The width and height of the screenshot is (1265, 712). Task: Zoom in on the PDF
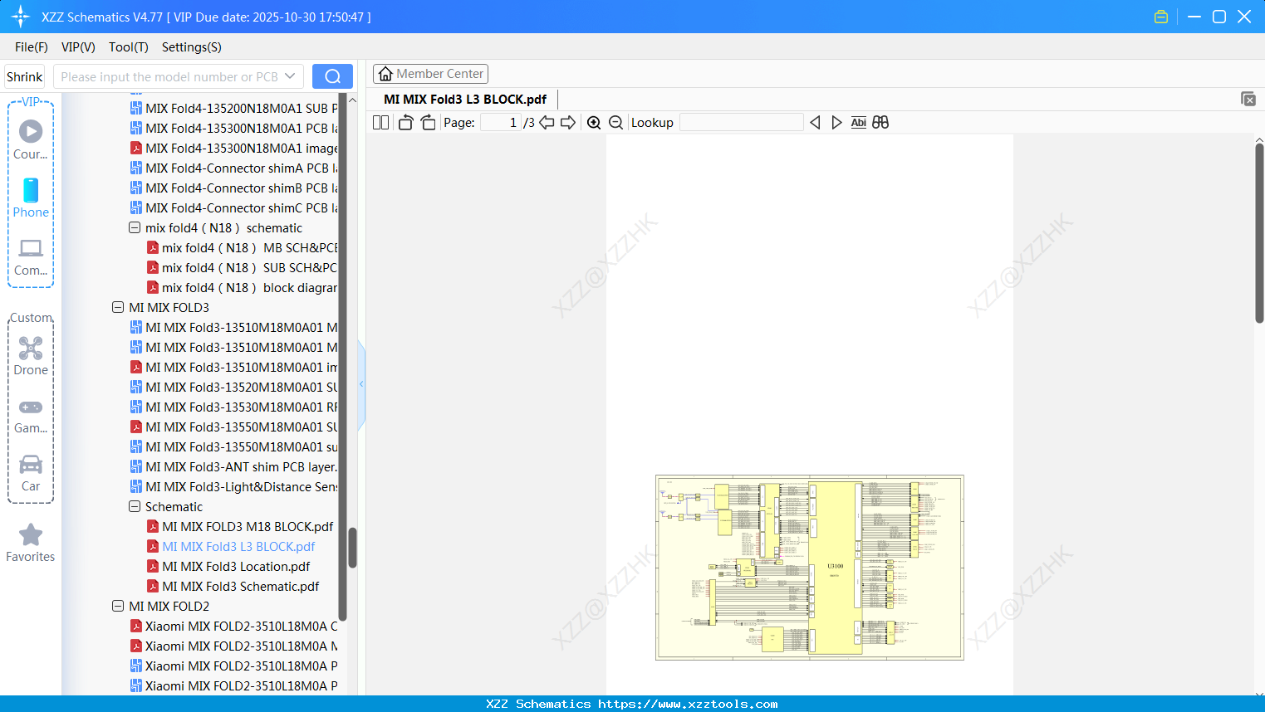coord(594,122)
